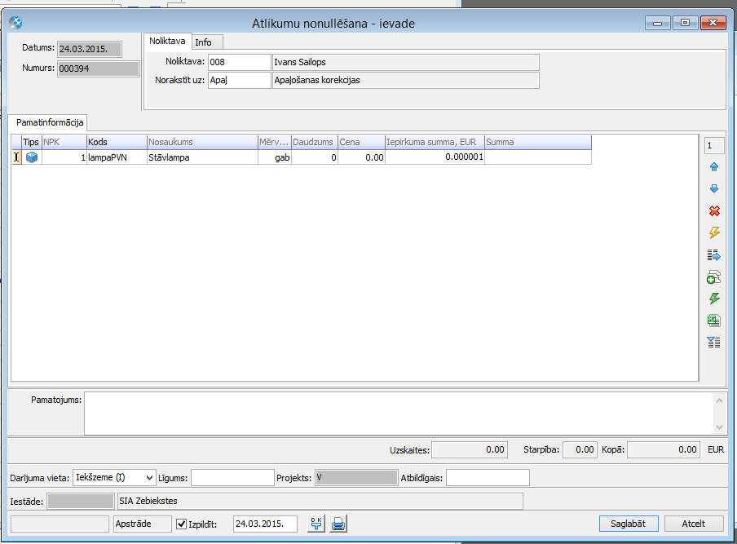Click the Daudzums column header
The image size is (737, 544).
[314, 142]
